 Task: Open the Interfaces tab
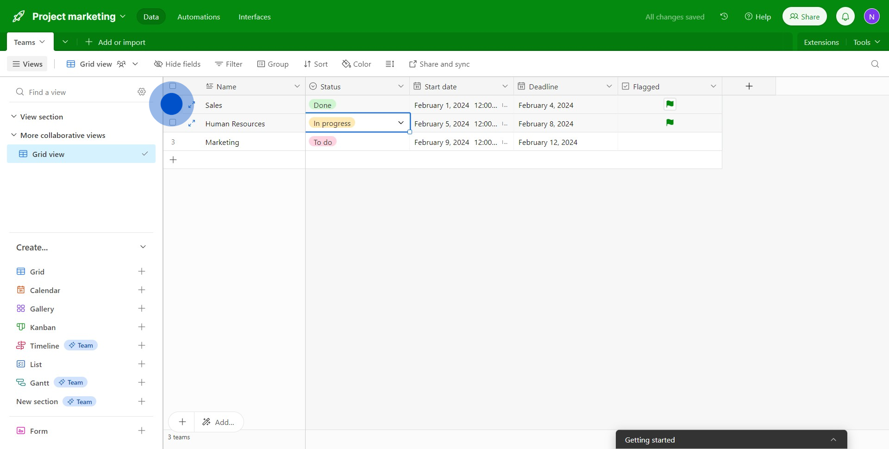(254, 17)
